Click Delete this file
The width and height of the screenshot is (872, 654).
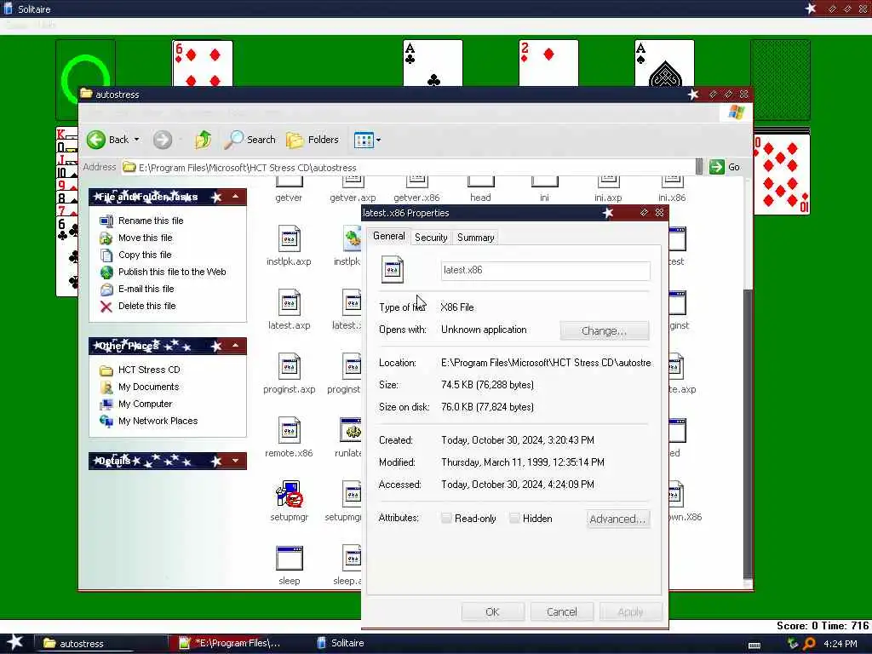[146, 306]
